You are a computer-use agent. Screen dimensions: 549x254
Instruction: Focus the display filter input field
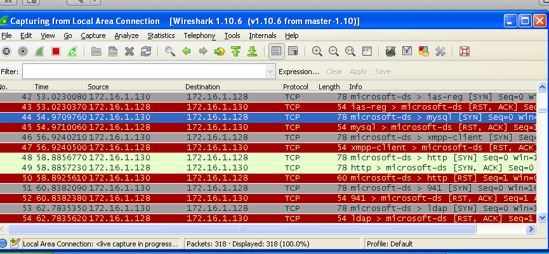[144, 72]
